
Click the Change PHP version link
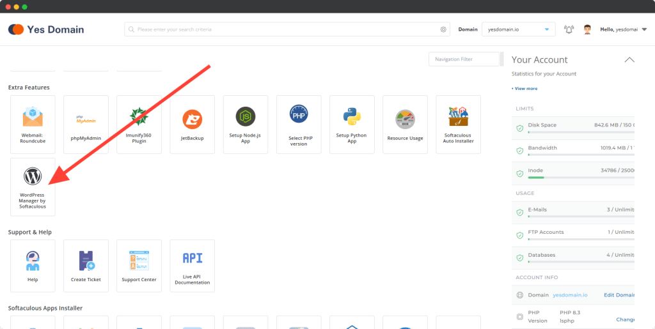[x=626, y=319]
